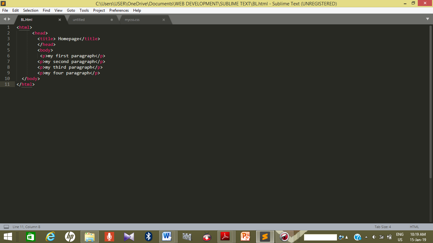Close the BL.html tab

tap(60, 19)
